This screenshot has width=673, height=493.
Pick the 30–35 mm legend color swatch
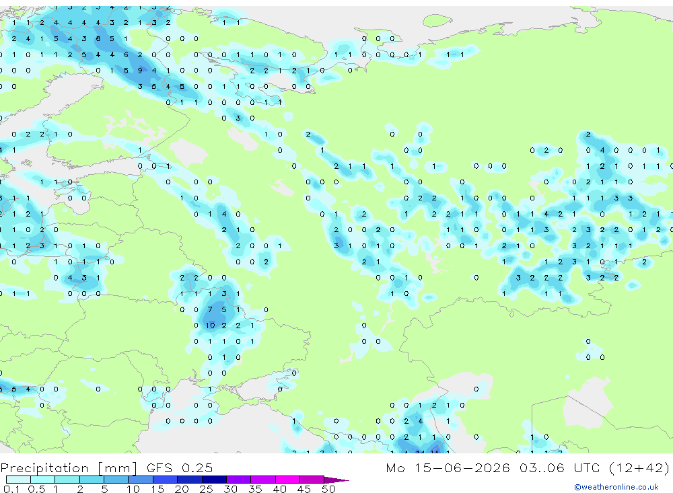(239, 480)
